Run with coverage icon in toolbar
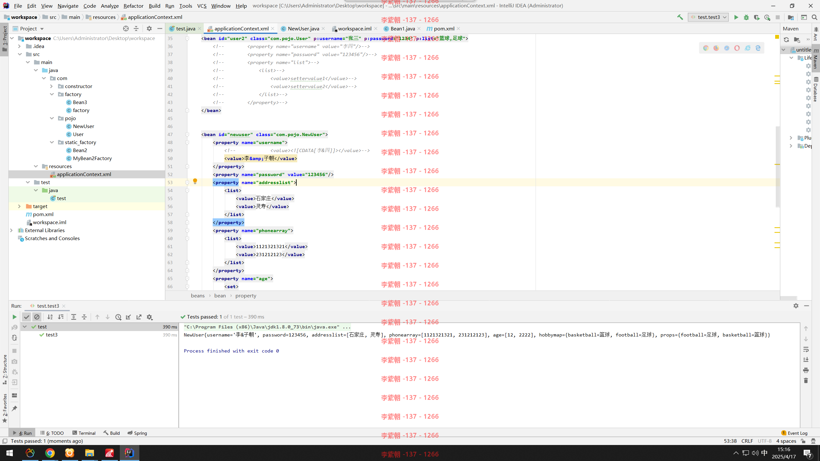 pyautogui.click(x=757, y=17)
